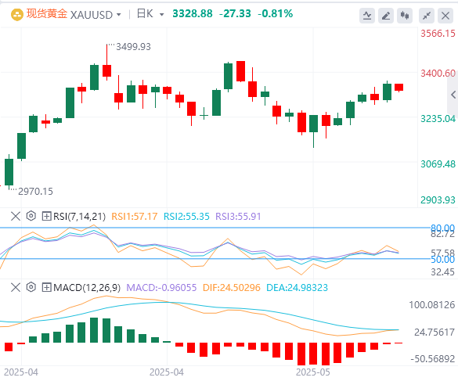This screenshot has height=381, width=458.
Task: Click the MACD(12,26,9) indicator label
Action: tap(87, 288)
